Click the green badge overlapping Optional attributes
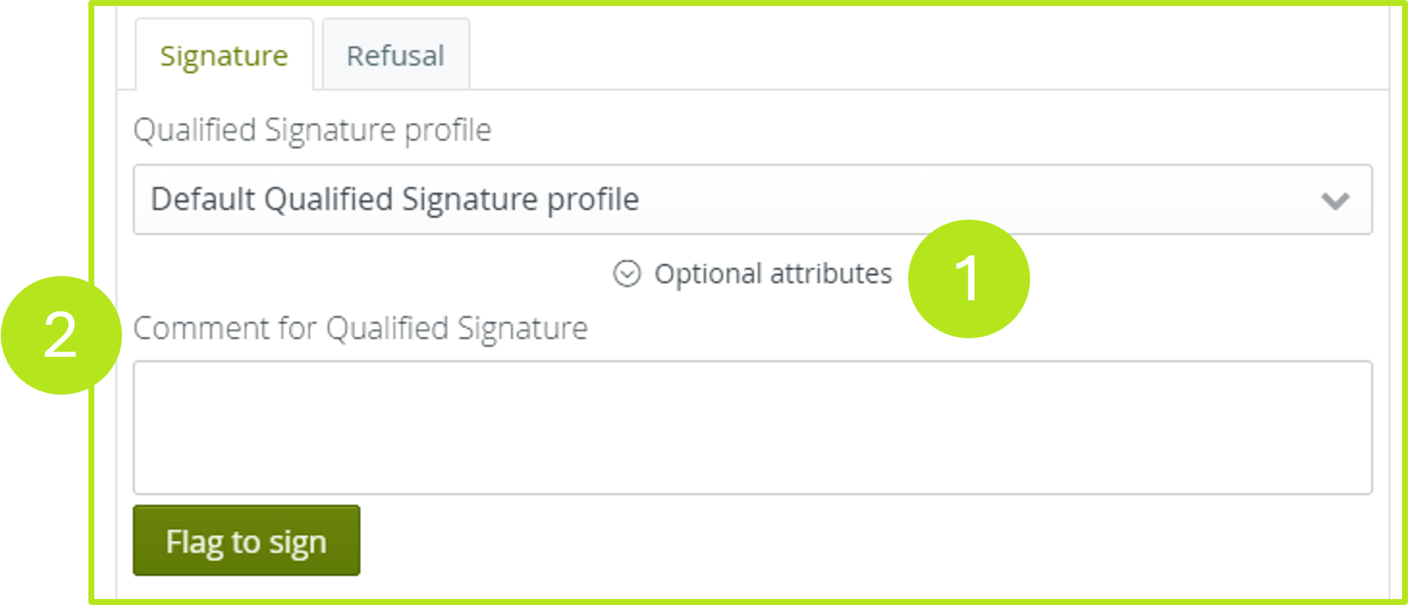This screenshot has height=605, width=1408. 969,279
